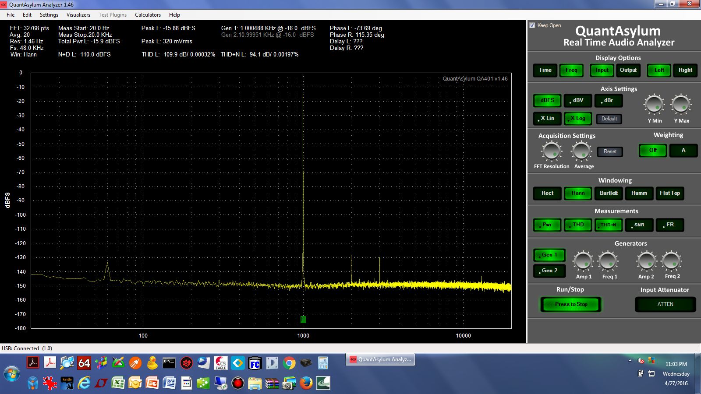
Task: Show hidden system tray icons
Action: point(630,360)
